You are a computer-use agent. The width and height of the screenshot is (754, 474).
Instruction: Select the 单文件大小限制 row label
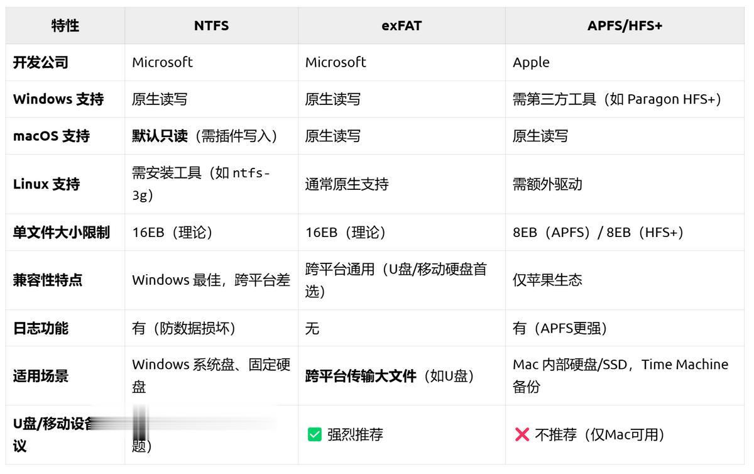click(62, 233)
